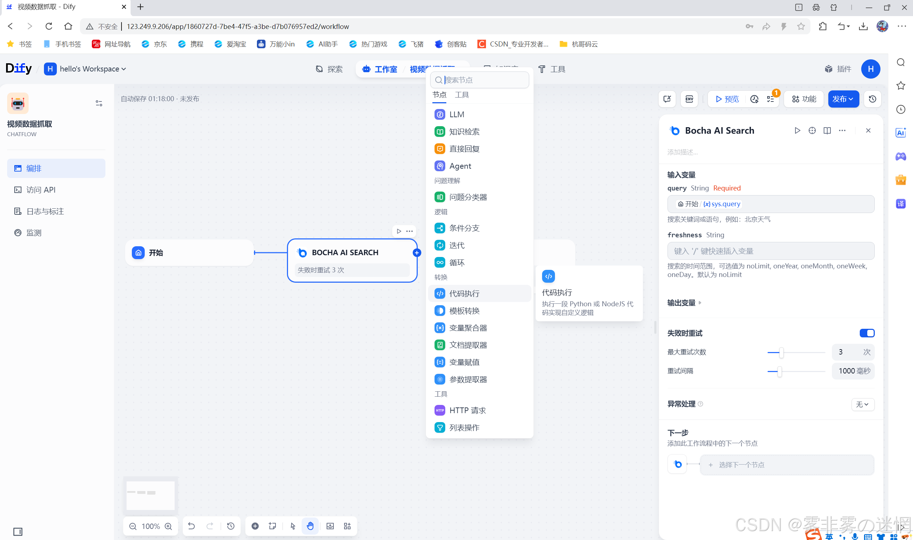
Task: Click the 预览 preview button
Action: point(727,99)
